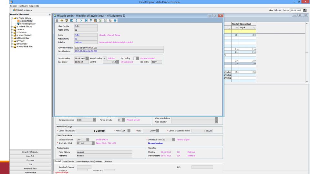This screenshot has width=310, height=174.
Task: Switch to the Přehled tab
Action: (x=99, y=161)
